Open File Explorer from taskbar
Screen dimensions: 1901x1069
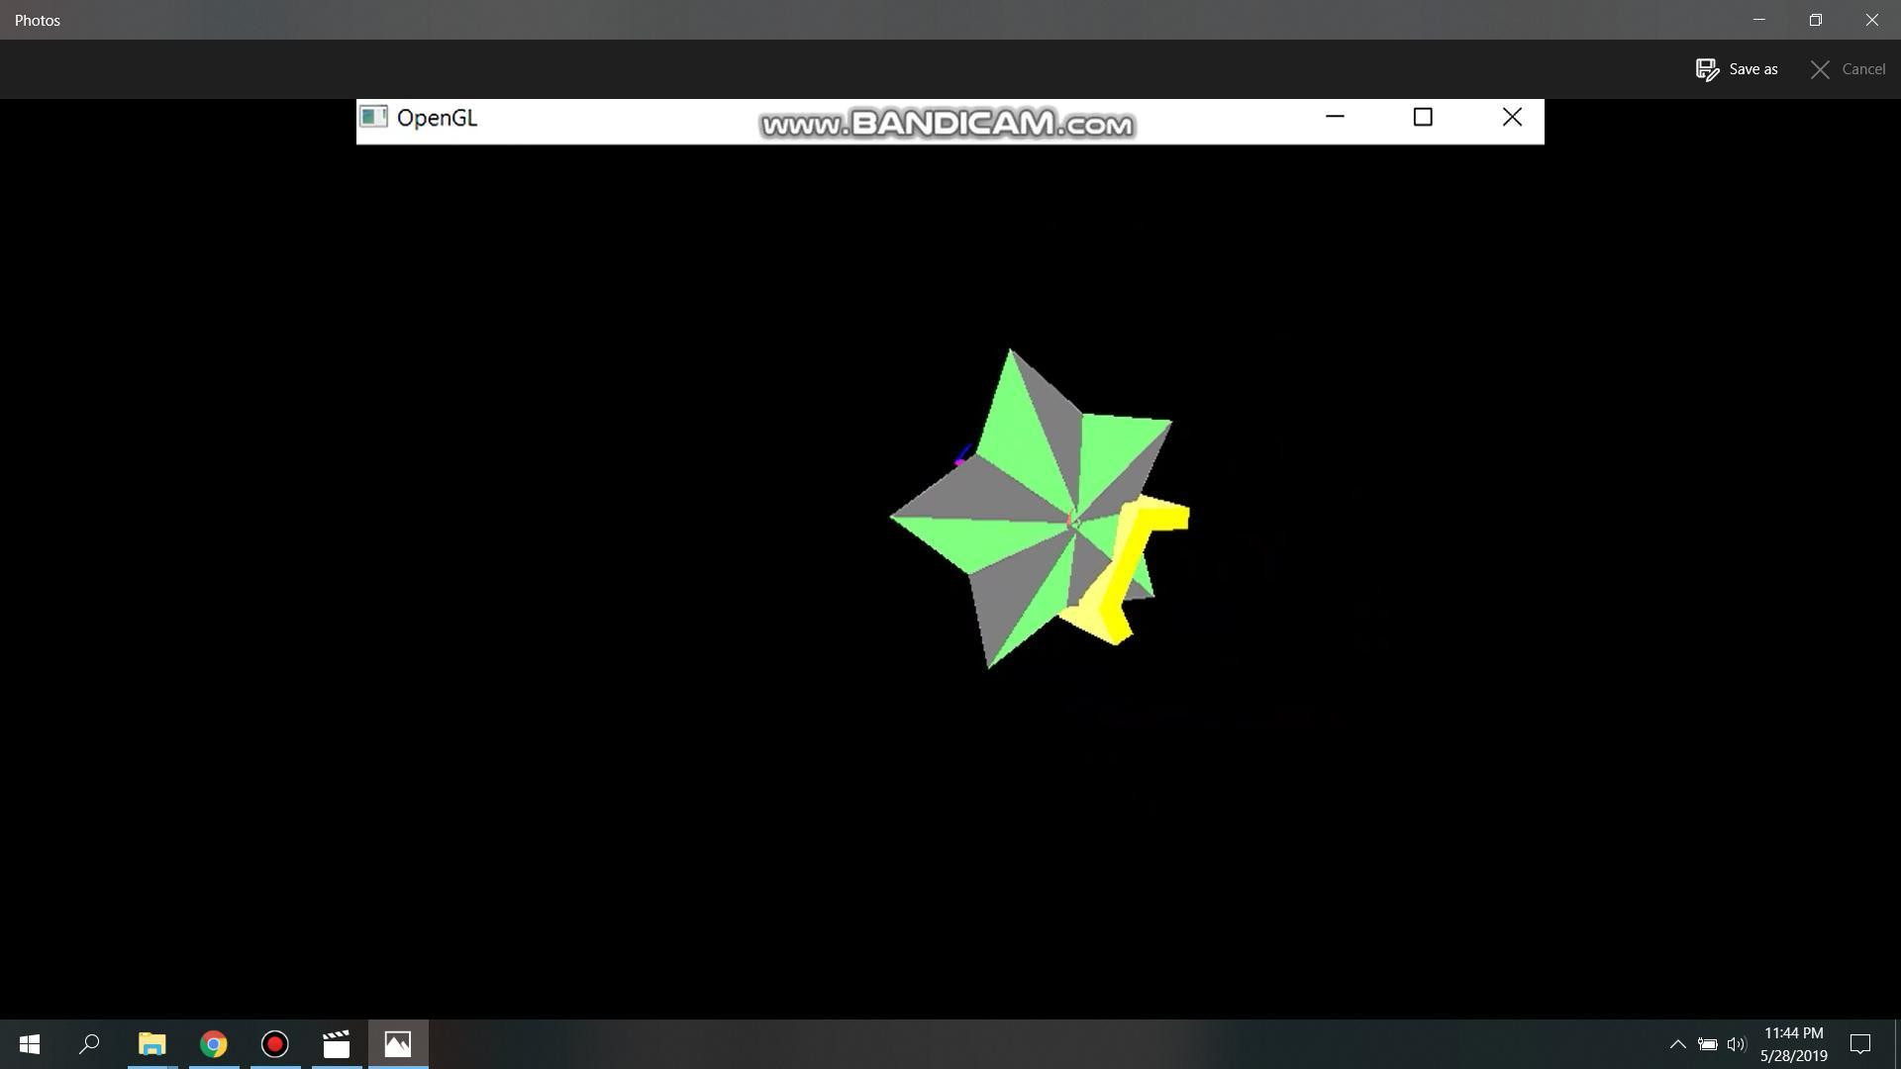(151, 1044)
